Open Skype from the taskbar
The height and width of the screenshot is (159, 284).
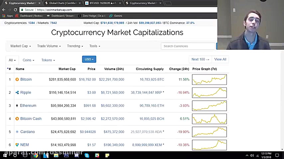point(87,155)
